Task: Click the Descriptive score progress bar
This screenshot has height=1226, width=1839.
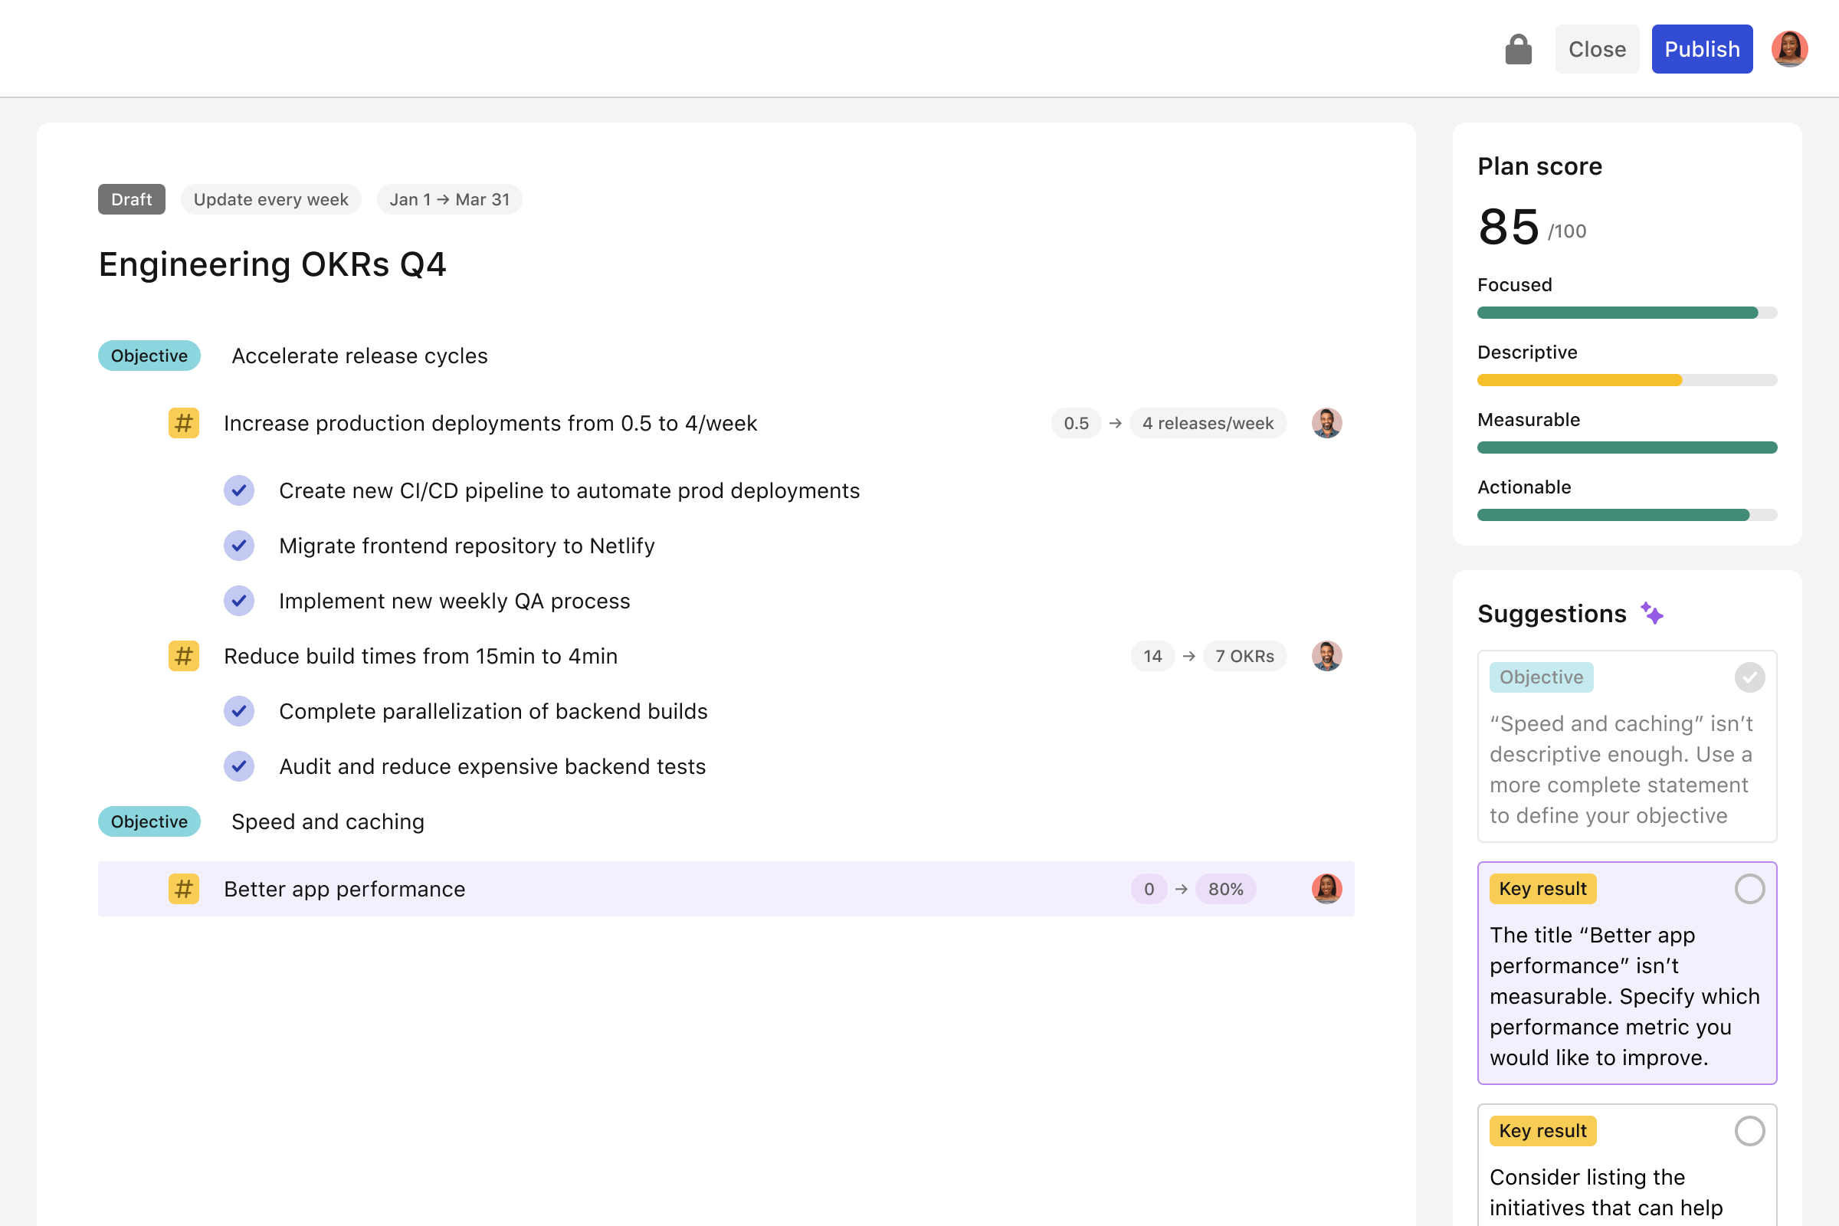Action: [x=1626, y=381]
